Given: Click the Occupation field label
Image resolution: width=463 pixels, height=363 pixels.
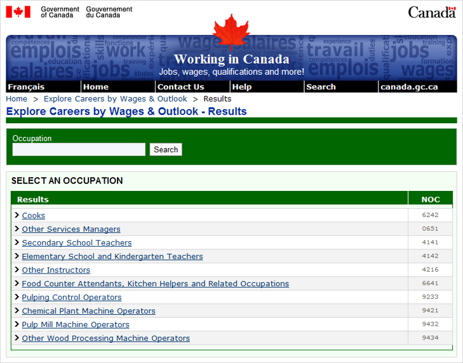Looking at the screenshot, I should [x=32, y=138].
